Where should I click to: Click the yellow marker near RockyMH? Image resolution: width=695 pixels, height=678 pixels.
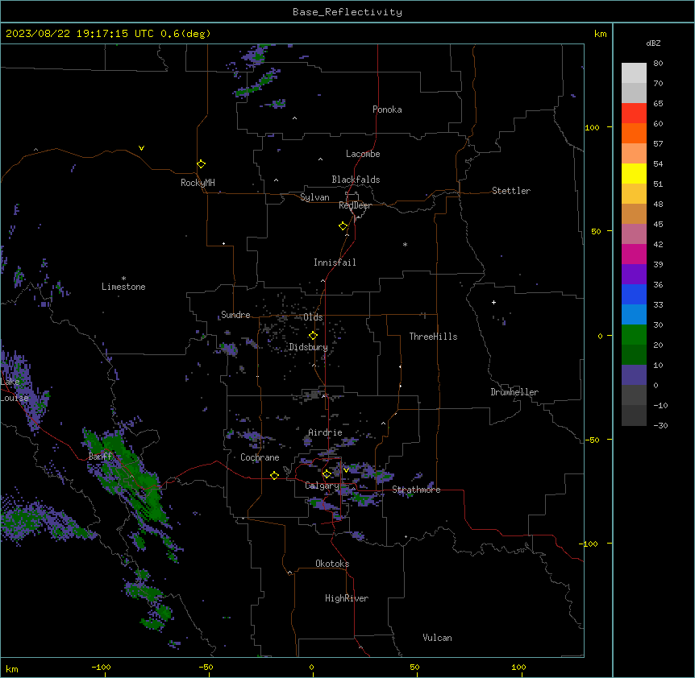point(201,163)
